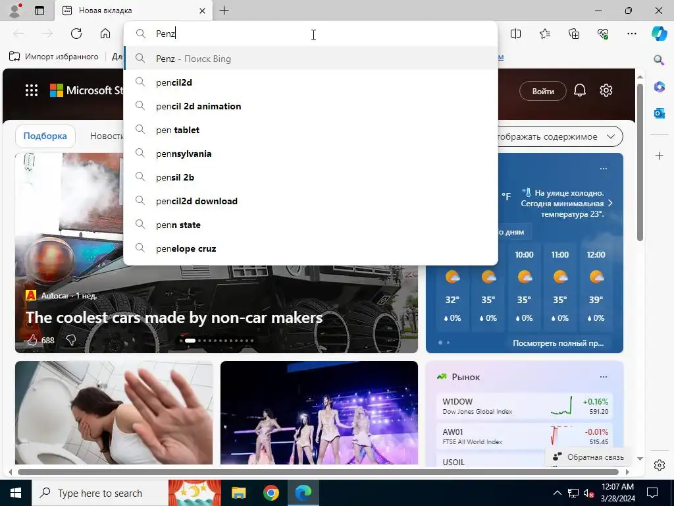The image size is (674, 506).
Task: Select the penelope cruz suggestion
Action: coord(311,248)
